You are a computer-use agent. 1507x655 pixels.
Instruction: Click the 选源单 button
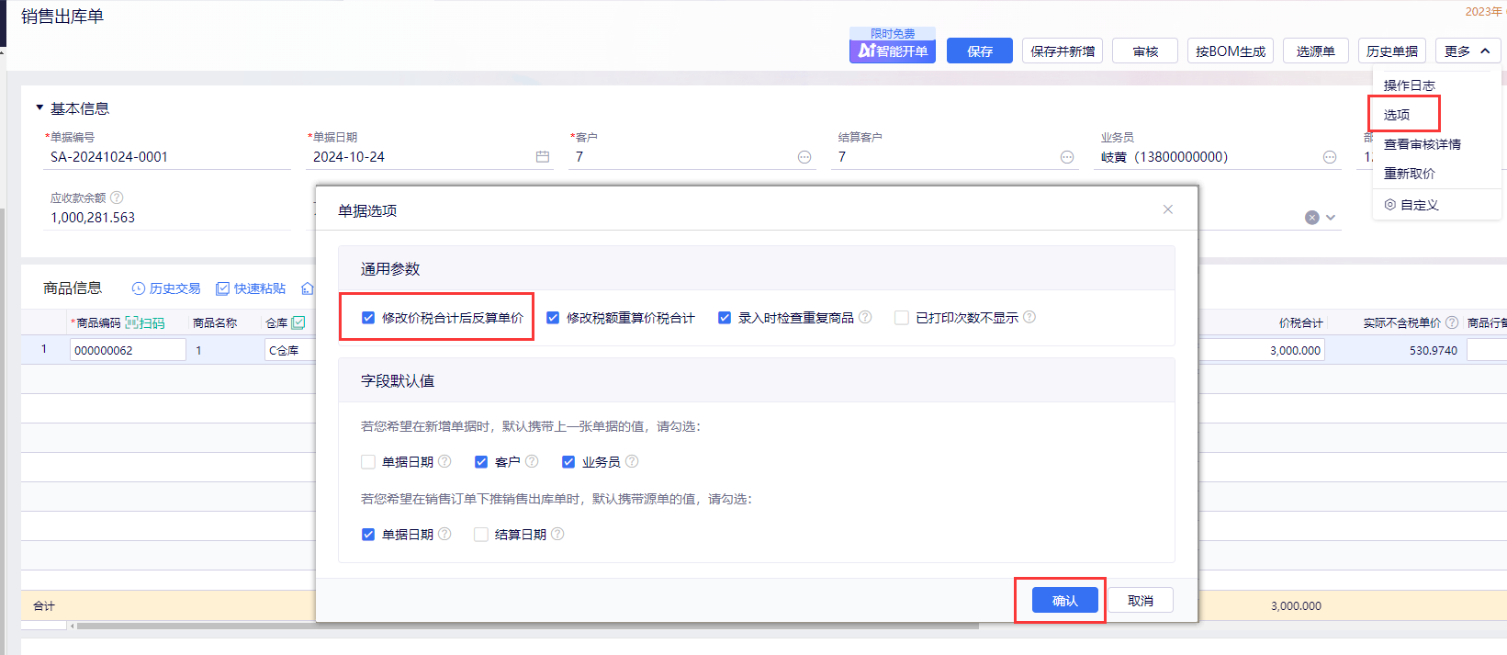tap(1316, 51)
